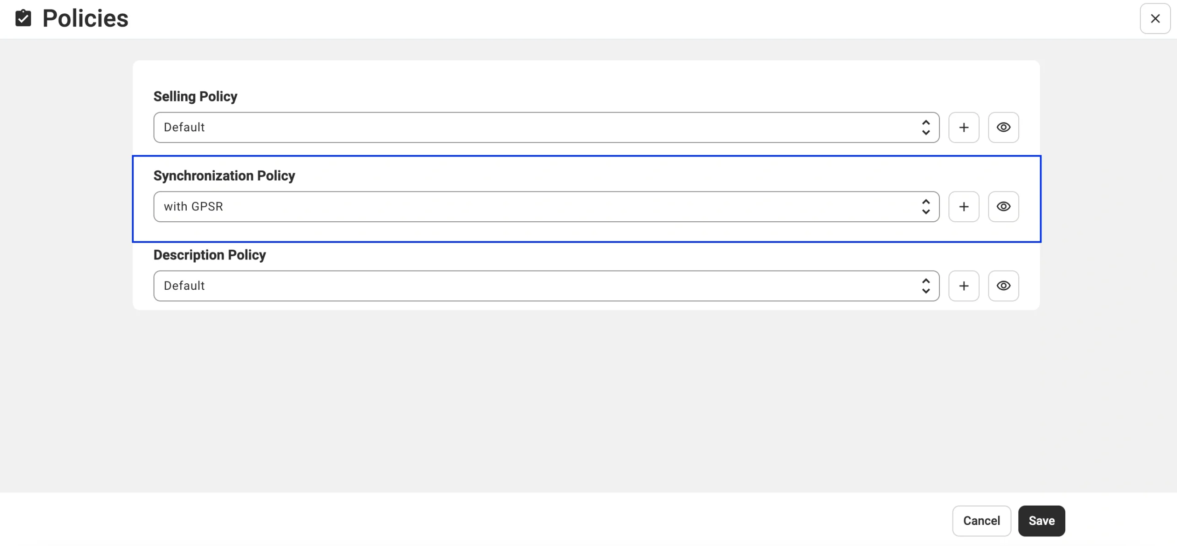Click up-down chevron arrows in Selling Policy select
The height and width of the screenshot is (546, 1177).
926,127
